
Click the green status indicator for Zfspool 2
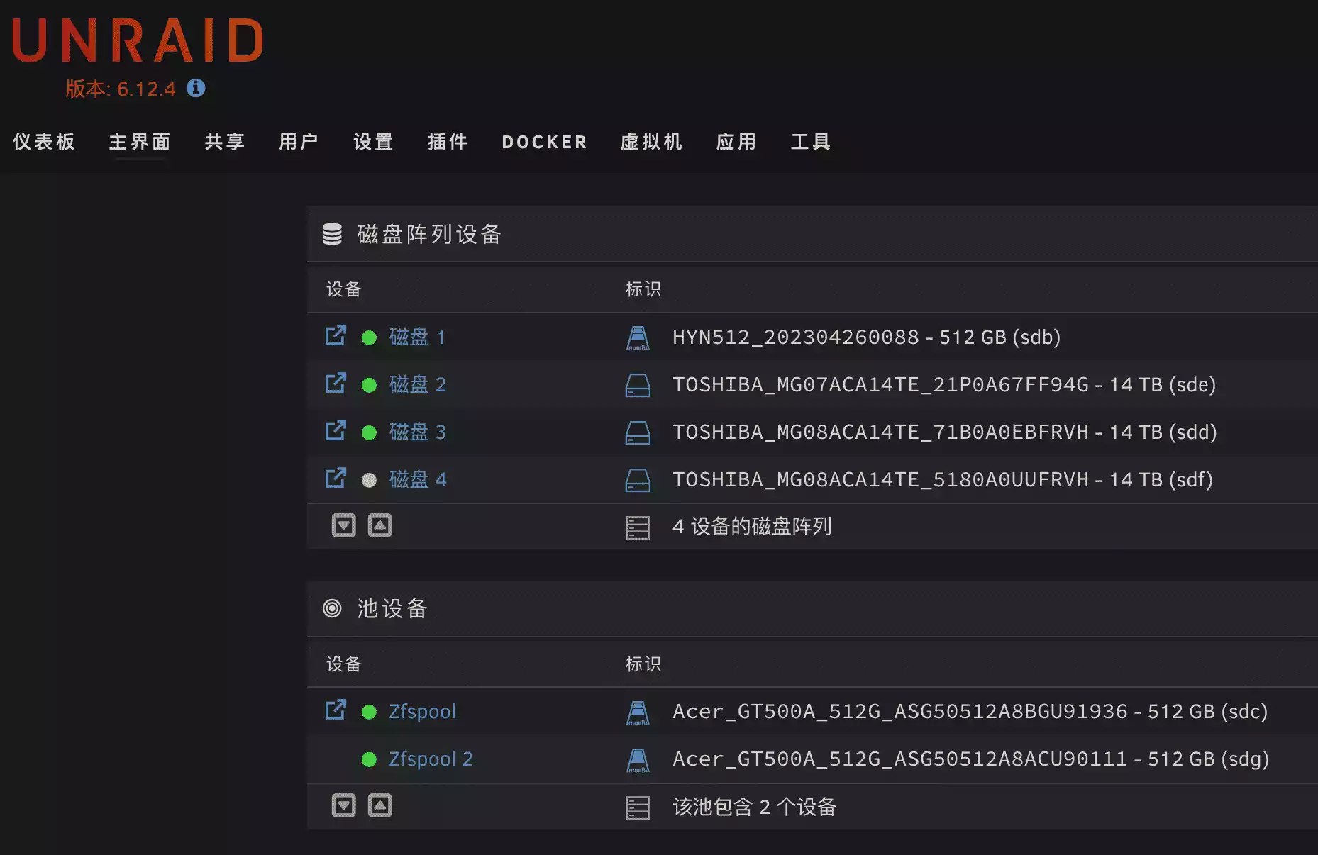pos(369,759)
